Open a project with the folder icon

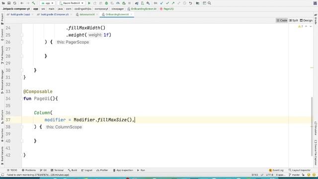coord(3,3)
